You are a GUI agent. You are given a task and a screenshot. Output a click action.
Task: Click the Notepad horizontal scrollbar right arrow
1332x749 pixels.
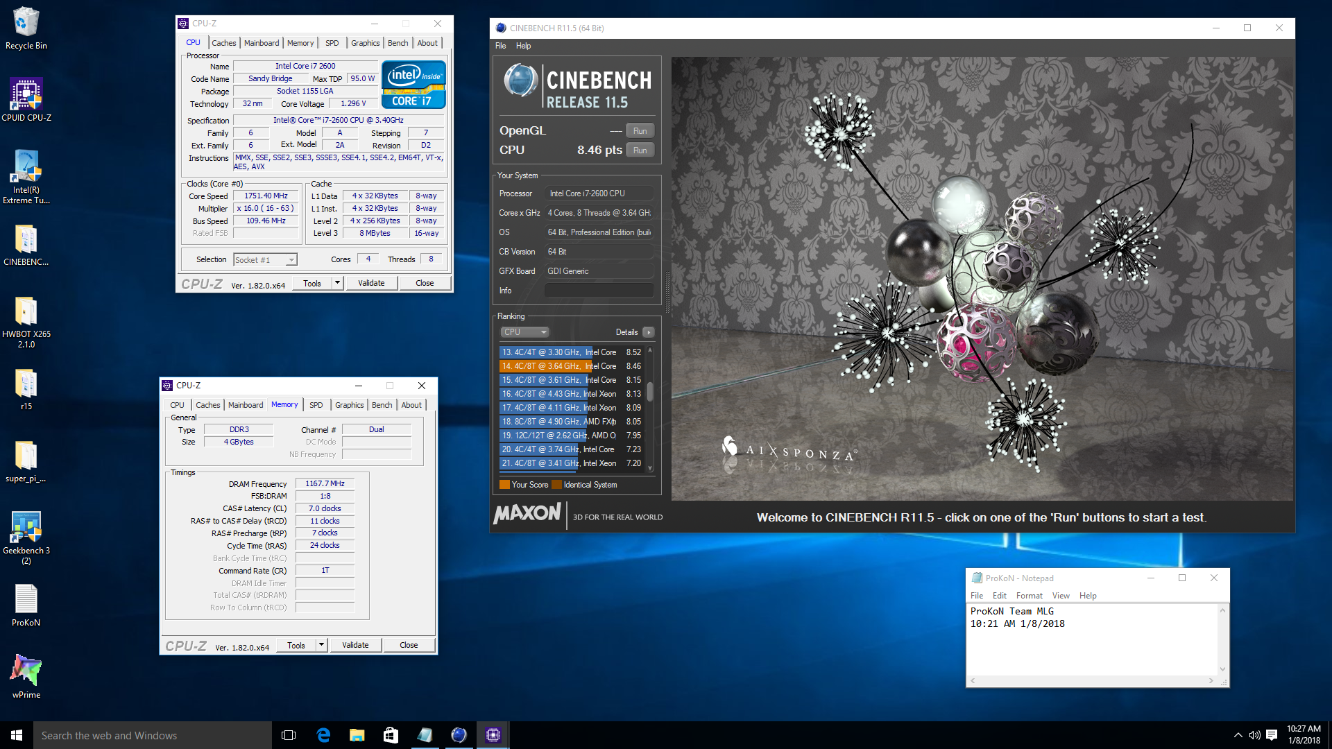1211,681
